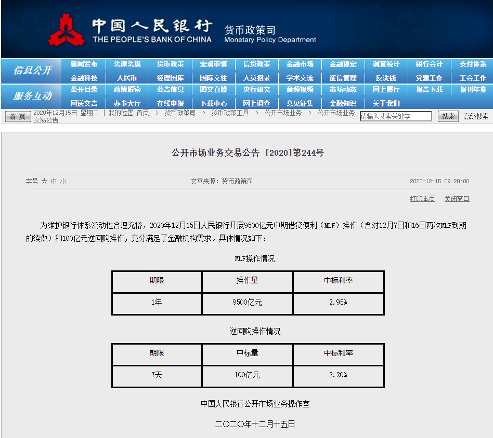Open 金融稳定 menu link
Image resolution: width=493 pixels, height=438 pixels.
343,64
